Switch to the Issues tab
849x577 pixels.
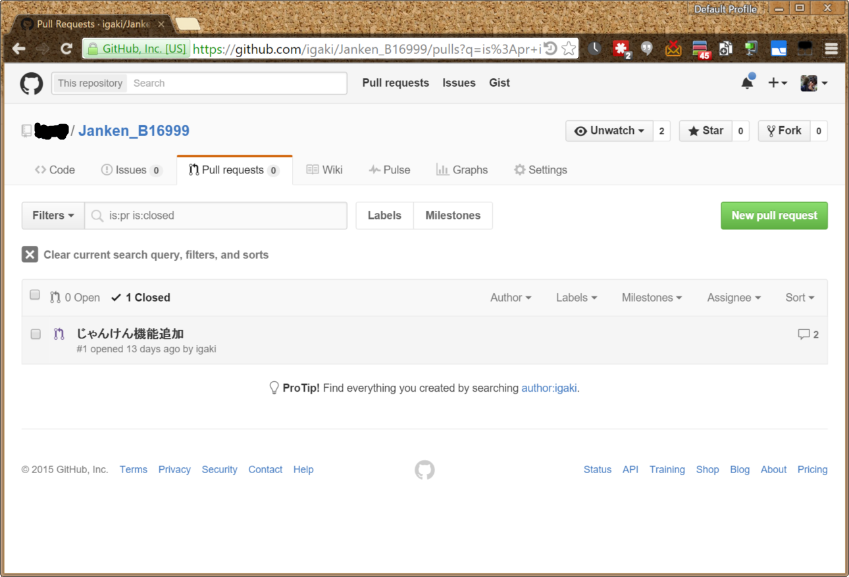tap(131, 170)
